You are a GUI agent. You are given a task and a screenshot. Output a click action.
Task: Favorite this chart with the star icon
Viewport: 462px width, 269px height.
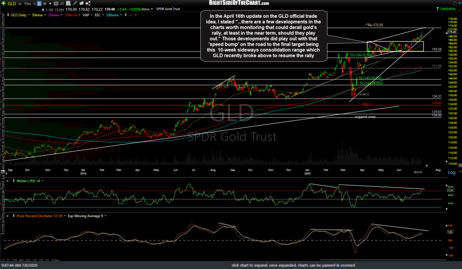coord(455,3)
